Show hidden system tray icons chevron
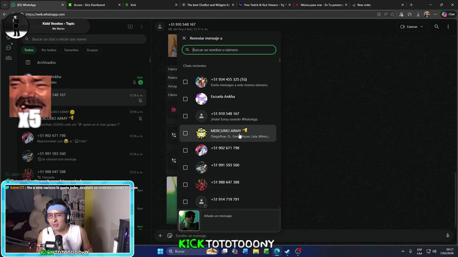Screen dimensions: 458x257 click(403, 251)
